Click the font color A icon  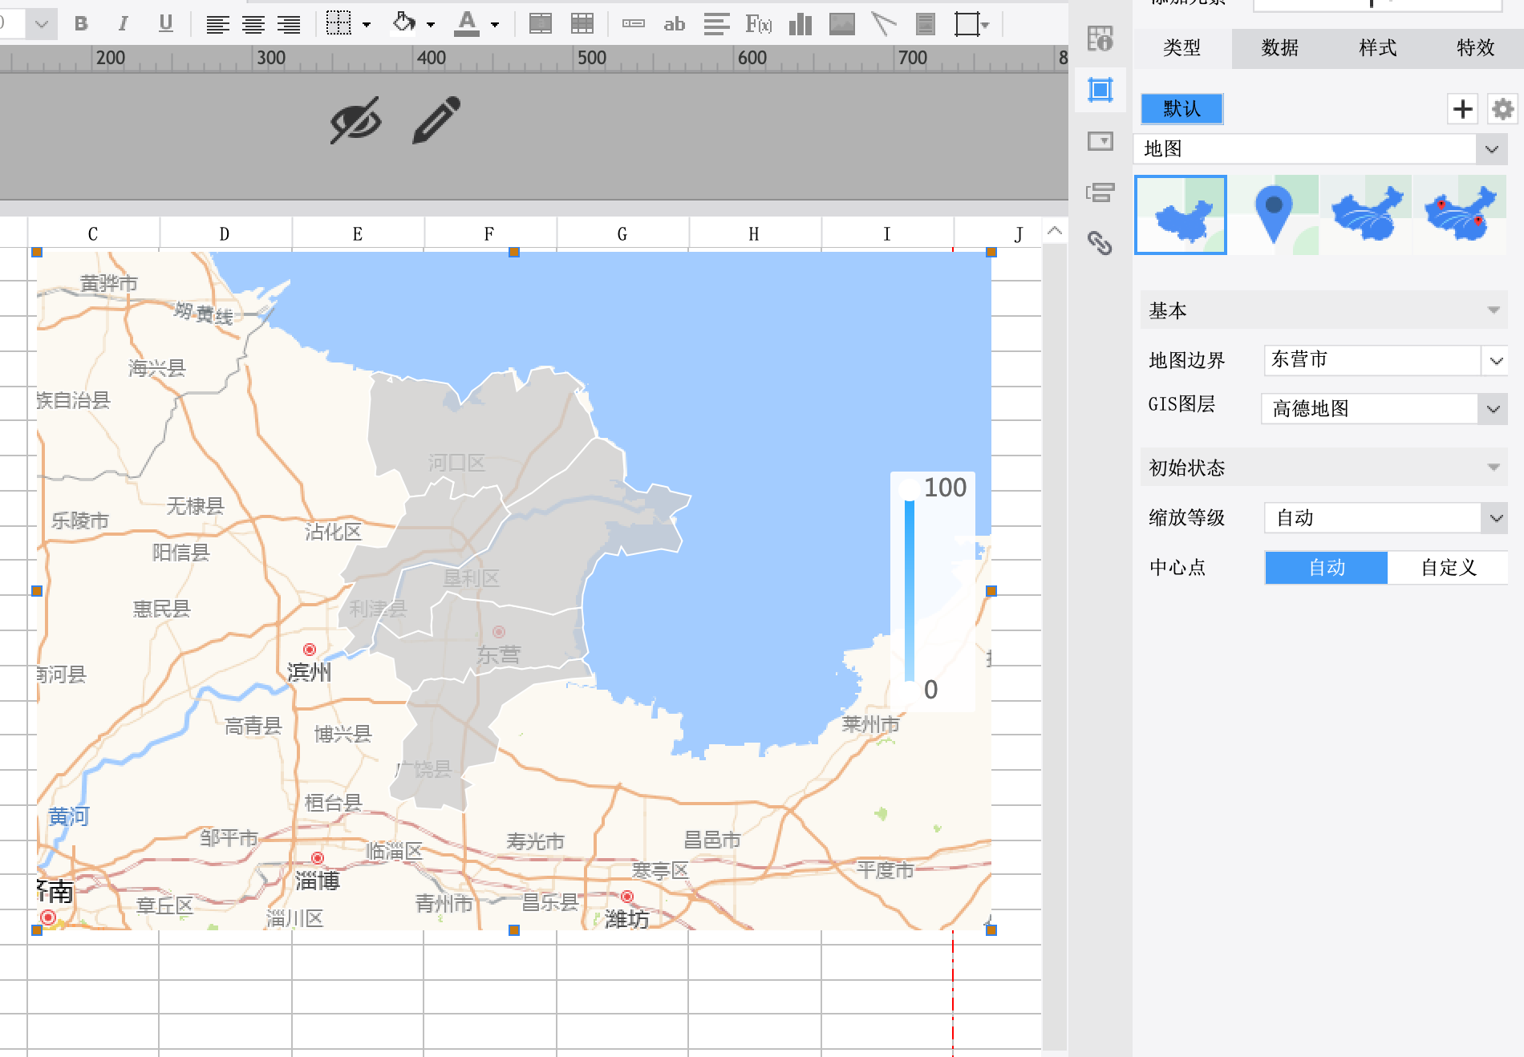click(x=467, y=24)
